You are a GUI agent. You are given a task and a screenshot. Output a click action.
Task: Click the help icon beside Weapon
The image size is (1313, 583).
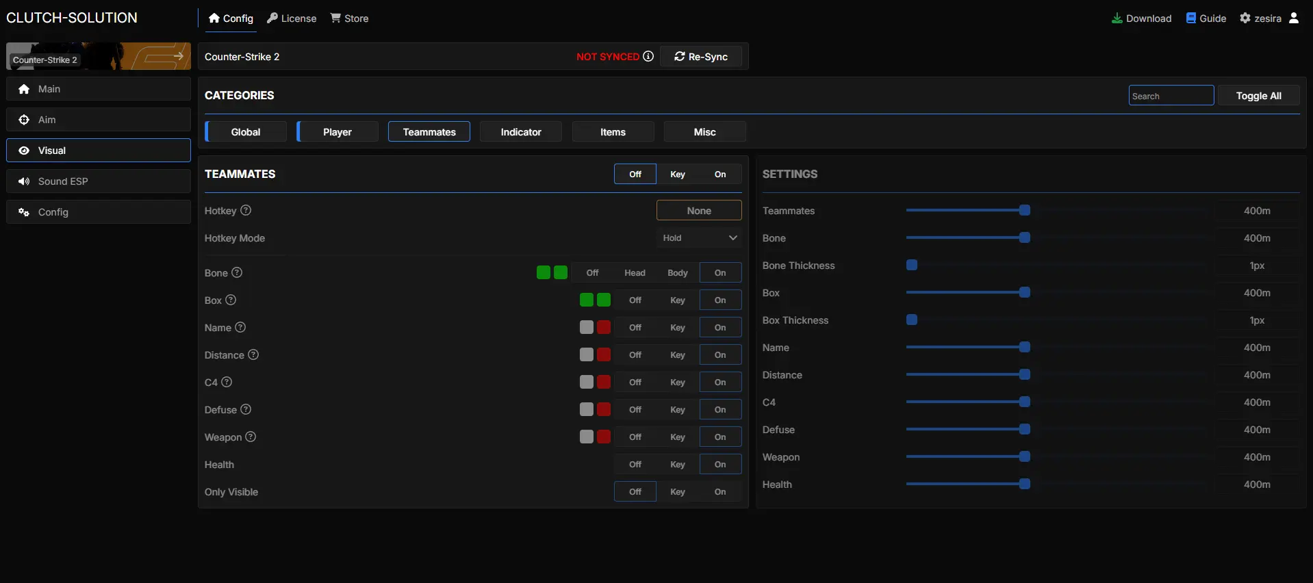point(251,437)
